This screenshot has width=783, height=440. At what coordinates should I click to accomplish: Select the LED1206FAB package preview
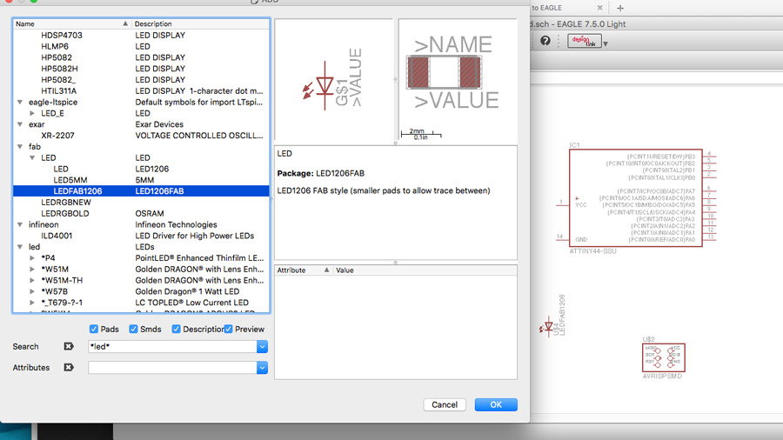(x=458, y=80)
